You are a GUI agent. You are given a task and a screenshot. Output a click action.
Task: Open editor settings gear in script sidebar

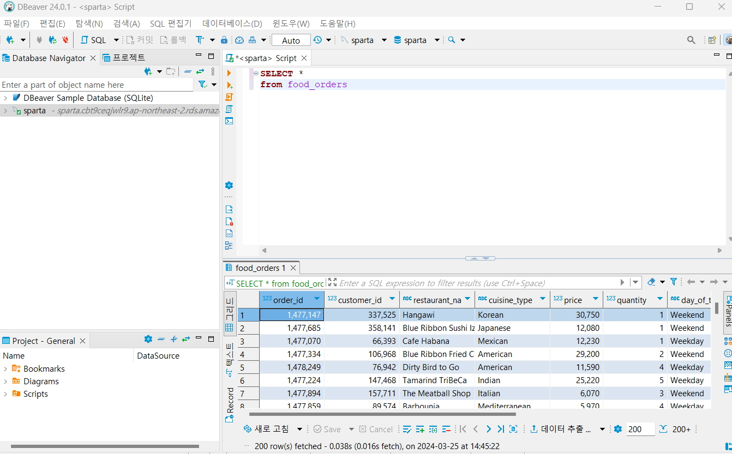(229, 185)
